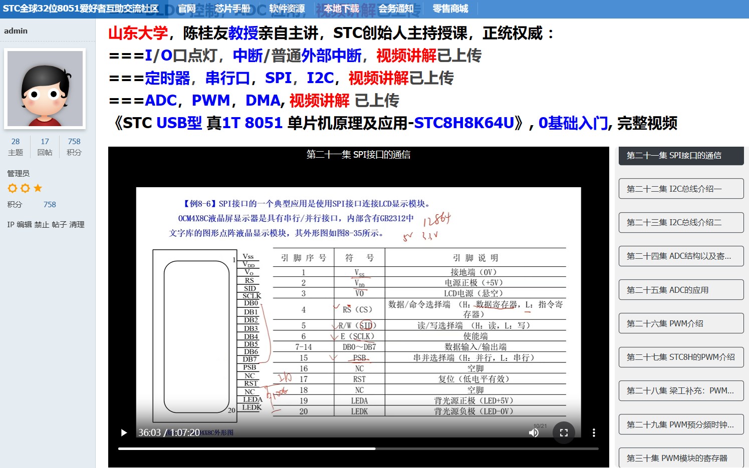Screen dimensions: 749x468
Task: Select episode 第二十五集 ADC的应用
Action: click(681, 290)
